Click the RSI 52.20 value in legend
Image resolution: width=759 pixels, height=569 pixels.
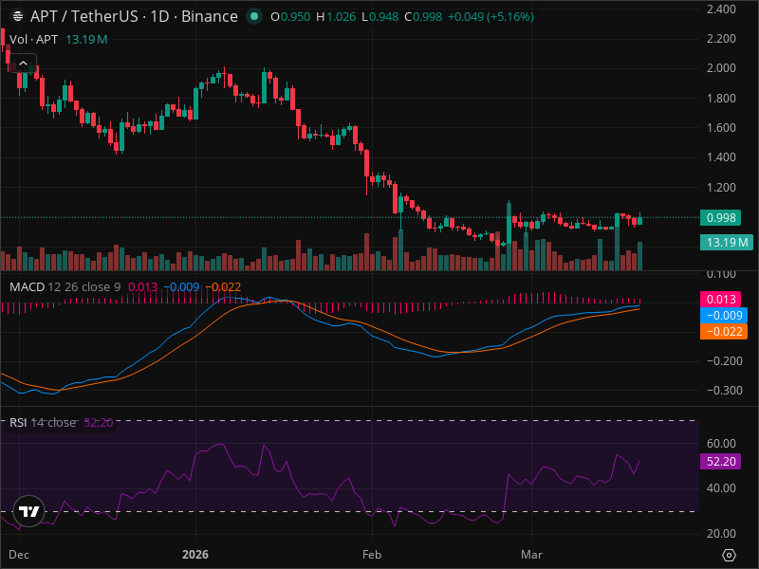(99, 422)
